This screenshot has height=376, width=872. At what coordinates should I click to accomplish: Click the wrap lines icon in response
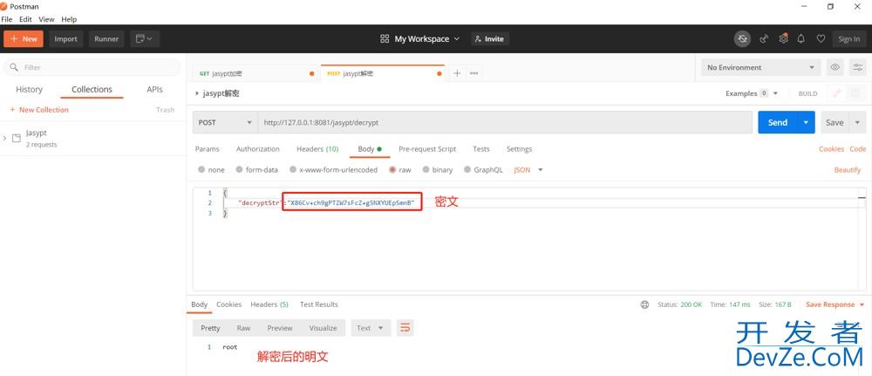coord(405,328)
